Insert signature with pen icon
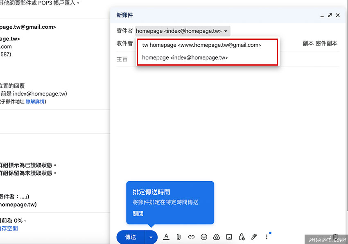Viewport: 348px width, 244px height. [x=254, y=237]
